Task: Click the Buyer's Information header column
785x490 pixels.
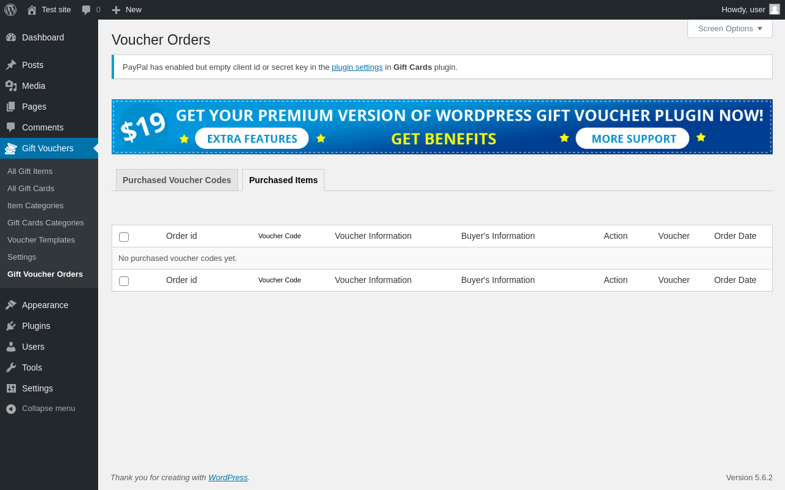Action: tap(498, 236)
